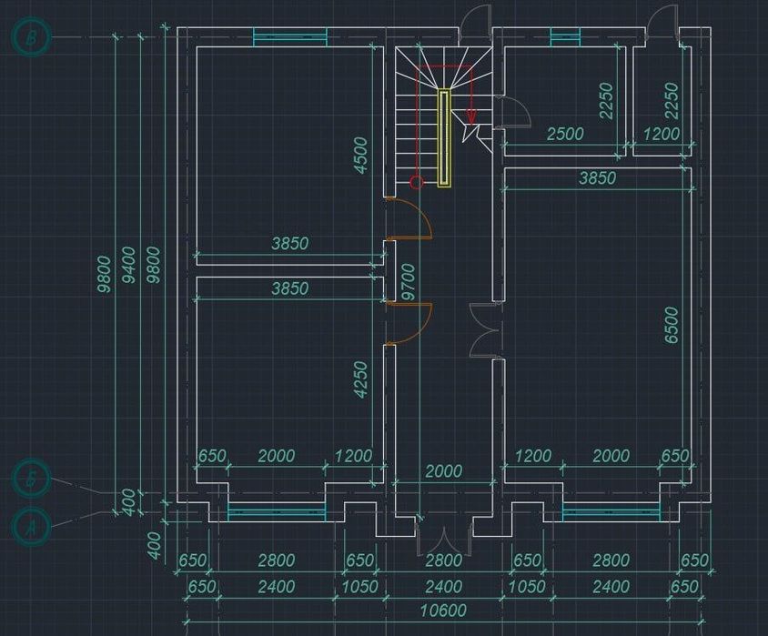Click the 4500 dimension text
The height and width of the screenshot is (636, 768).
point(360,156)
